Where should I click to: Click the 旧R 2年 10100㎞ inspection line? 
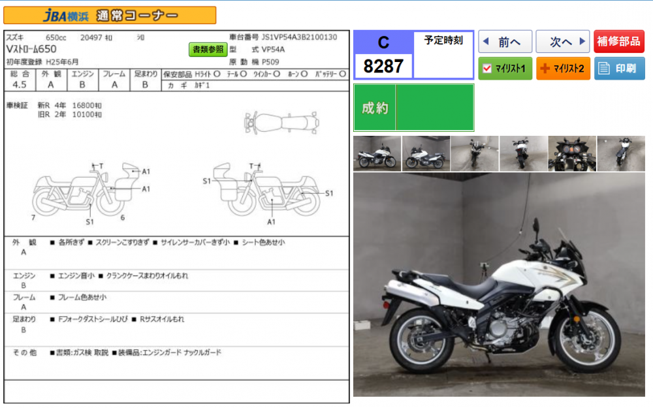click(70, 114)
